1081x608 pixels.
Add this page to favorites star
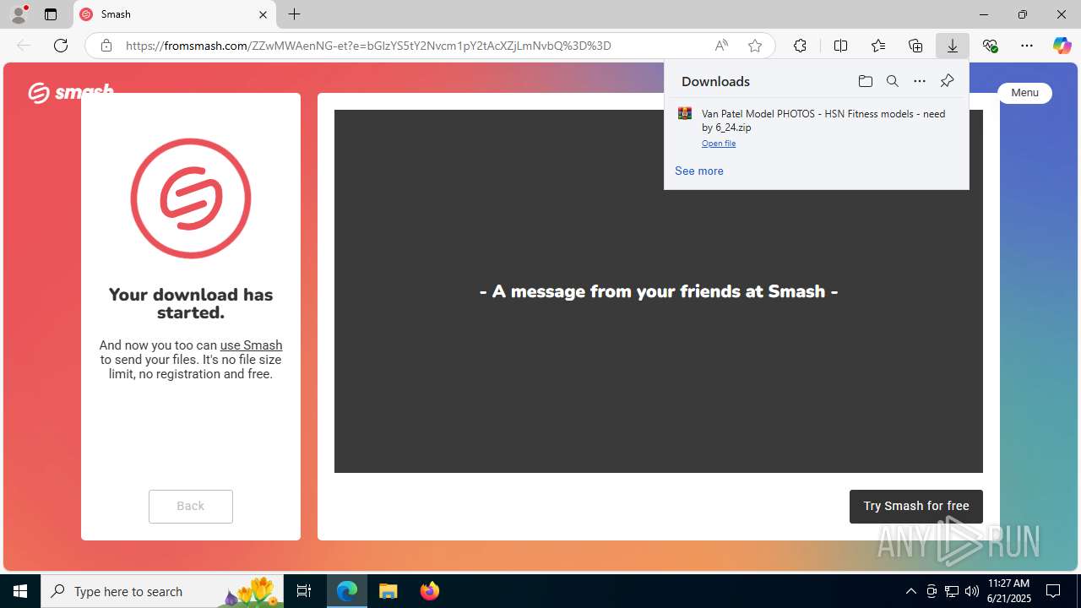pos(755,46)
